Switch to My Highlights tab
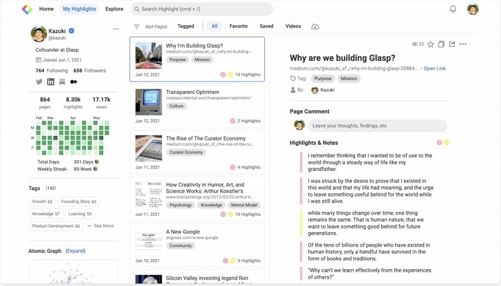This screenshot has height=286, width=501. (x=80, y=9)
